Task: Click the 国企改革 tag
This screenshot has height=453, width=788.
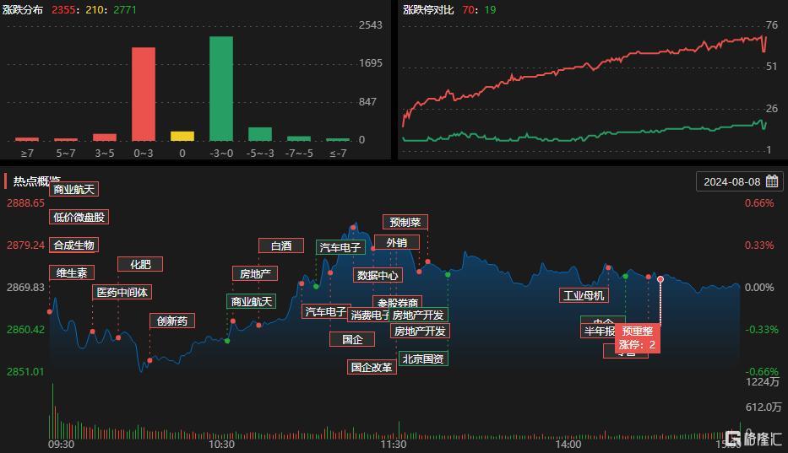Action: 372,367
